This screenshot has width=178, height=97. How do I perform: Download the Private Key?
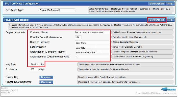(x=46, y=77)
